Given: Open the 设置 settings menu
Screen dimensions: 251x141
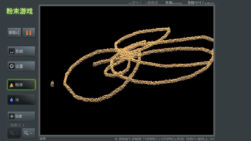Looking at the screenshot, I should coord(21,66).
